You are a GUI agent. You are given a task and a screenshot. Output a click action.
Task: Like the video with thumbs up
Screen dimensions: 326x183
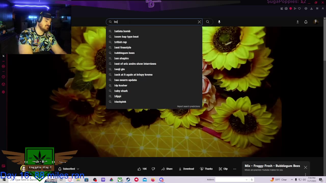[x=142, y=169]
